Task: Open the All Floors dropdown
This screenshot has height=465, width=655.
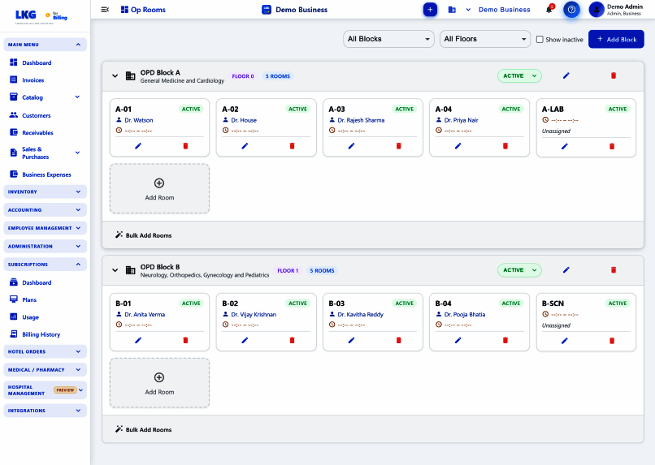Action: tap(485, 39)
